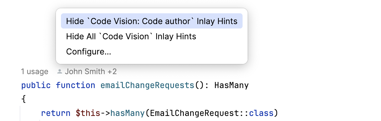The height and width of the screenshot is (121, 381).
Task: Open the John Smith +2 author hint
Action: [90, 72]
